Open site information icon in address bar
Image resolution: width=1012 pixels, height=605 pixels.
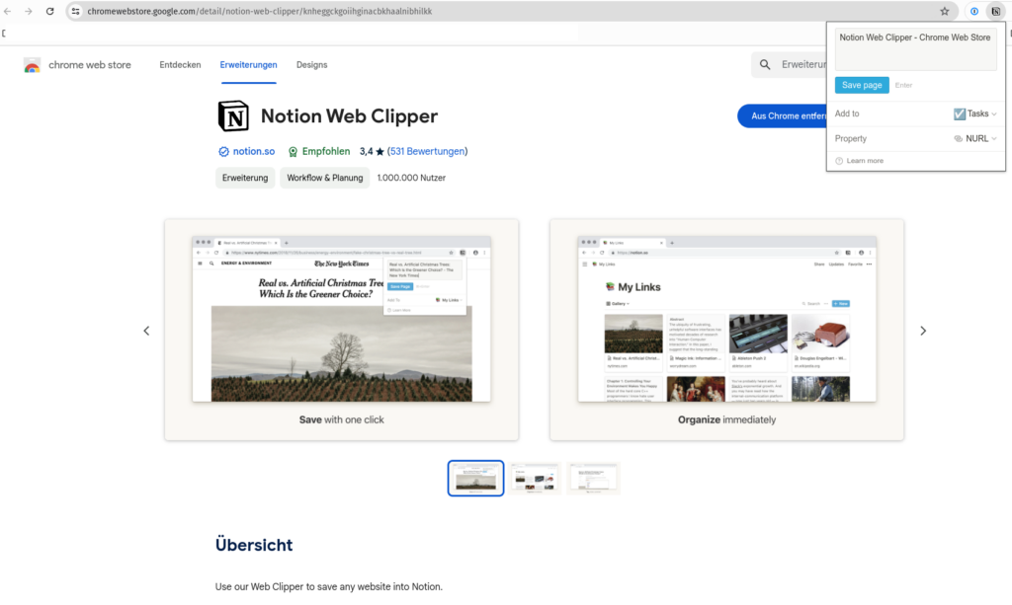click(75, 11)
